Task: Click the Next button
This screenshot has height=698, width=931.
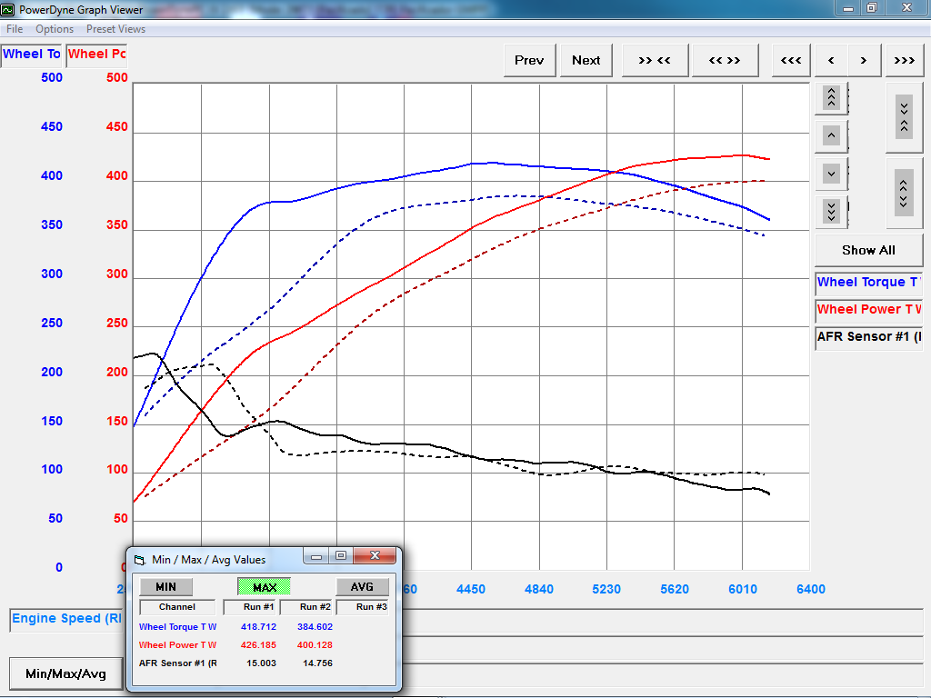Action: (x=586, y=60)
